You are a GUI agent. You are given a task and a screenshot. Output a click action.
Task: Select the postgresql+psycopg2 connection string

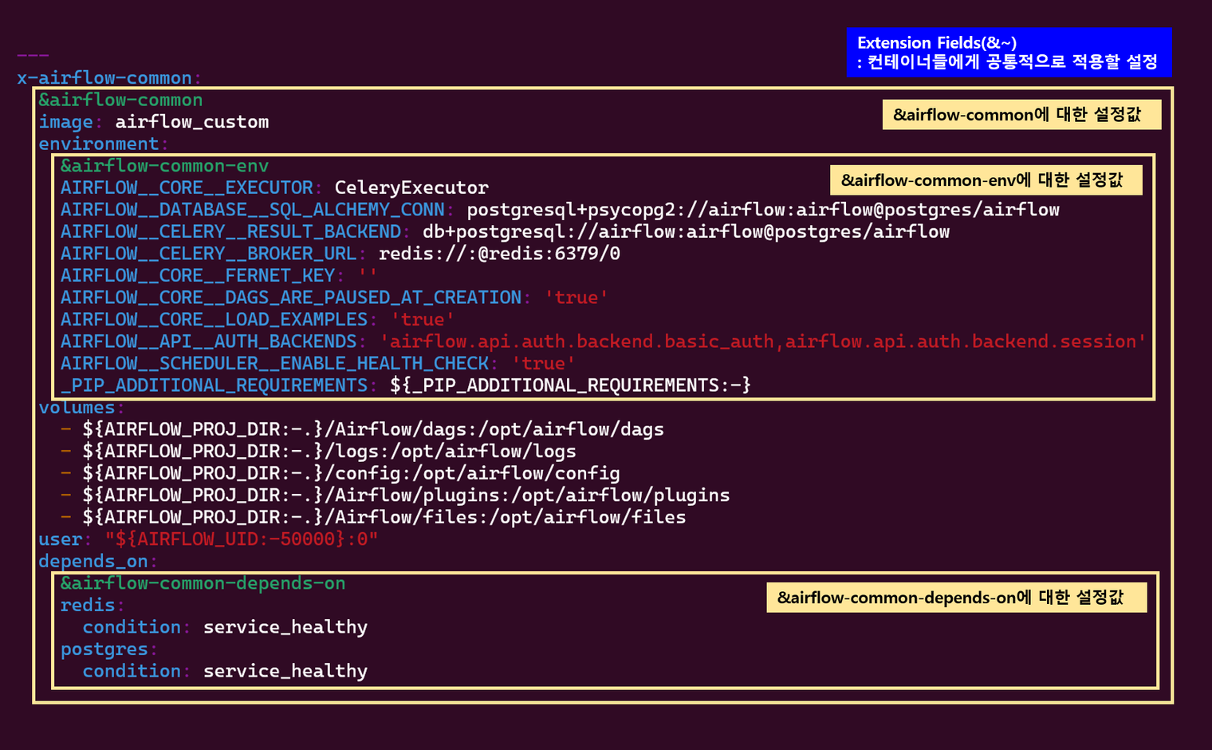click(x=763, y=210)
